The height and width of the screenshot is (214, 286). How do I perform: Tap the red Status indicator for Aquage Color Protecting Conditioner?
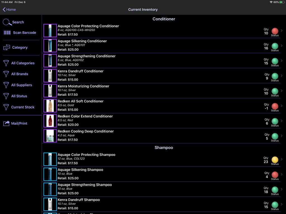point(275,31)
